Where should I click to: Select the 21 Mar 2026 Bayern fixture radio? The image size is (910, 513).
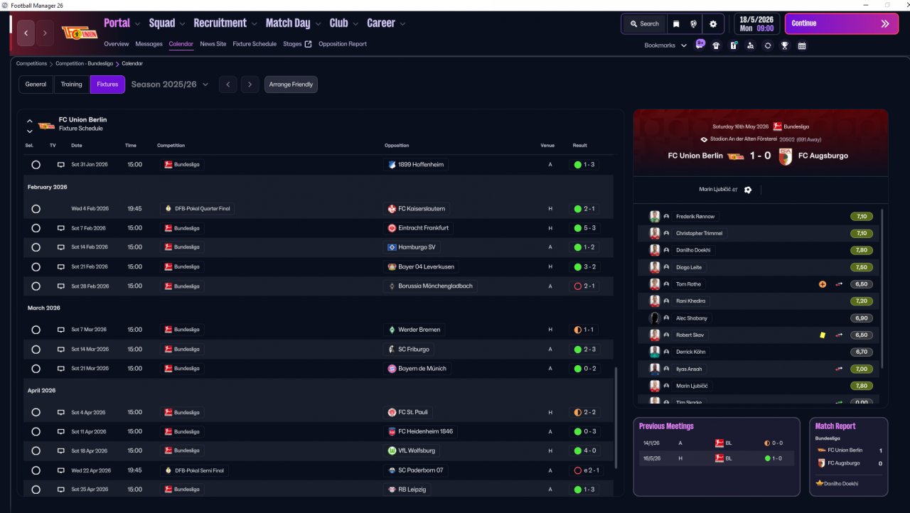point(36,369)
